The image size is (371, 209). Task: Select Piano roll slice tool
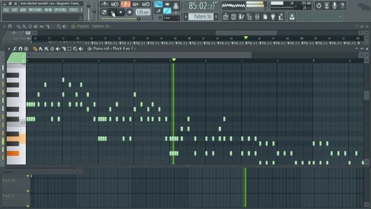point(64,49)
